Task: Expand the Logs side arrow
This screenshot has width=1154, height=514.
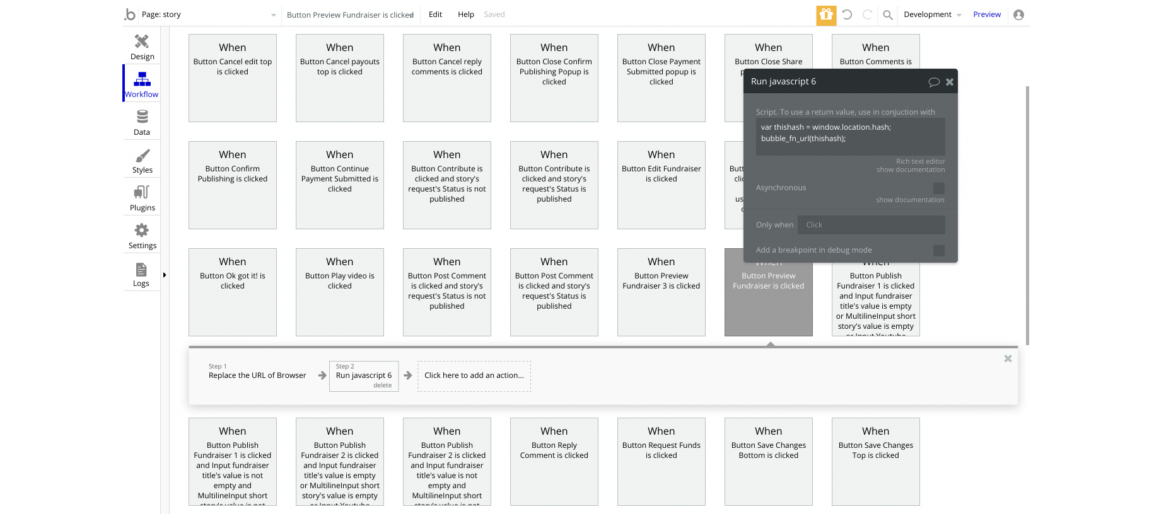Action: pyautogui.click(x=165, y=275)
